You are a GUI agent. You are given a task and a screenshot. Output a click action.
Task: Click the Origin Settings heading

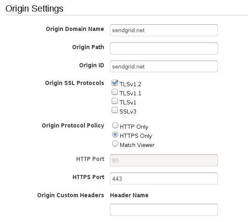pyautogui.click(x=35, y=8)
